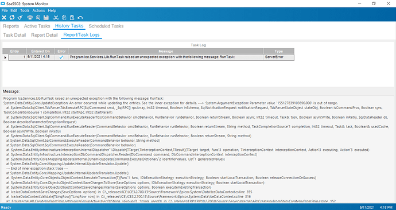Click the line mentioning IceDataContext.cs:line 316
This screenshot has height=210, width=396.
(x=129, y=196)
